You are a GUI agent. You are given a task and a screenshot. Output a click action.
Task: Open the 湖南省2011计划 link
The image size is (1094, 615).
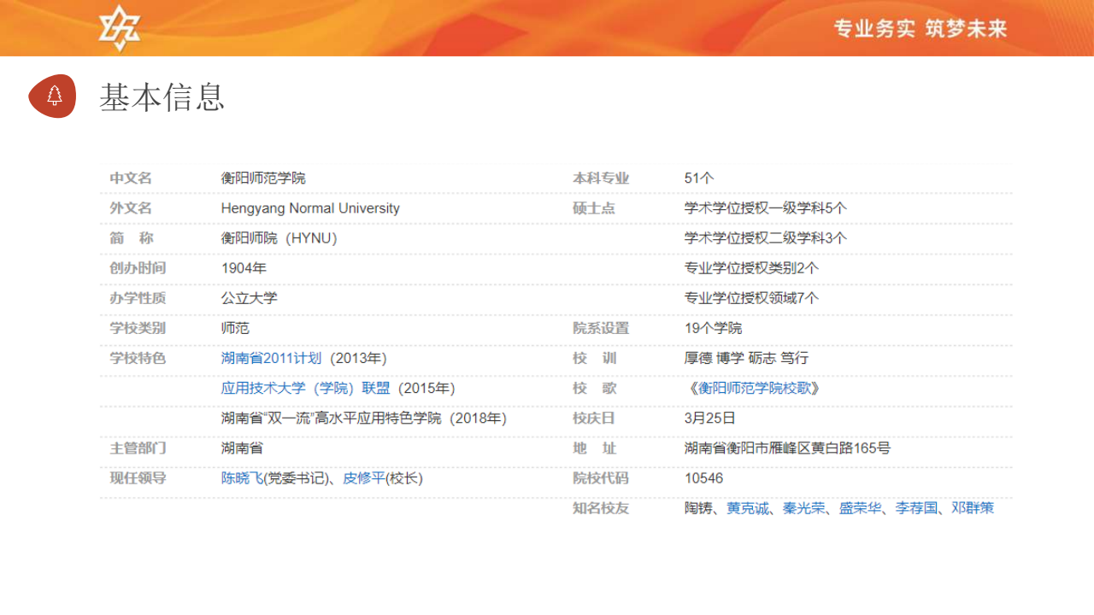point(271,358)
